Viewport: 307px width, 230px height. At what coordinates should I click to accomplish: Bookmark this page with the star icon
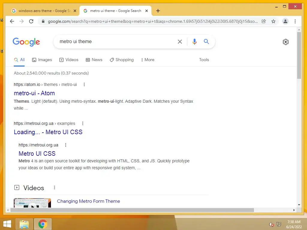tap(273, 21)
